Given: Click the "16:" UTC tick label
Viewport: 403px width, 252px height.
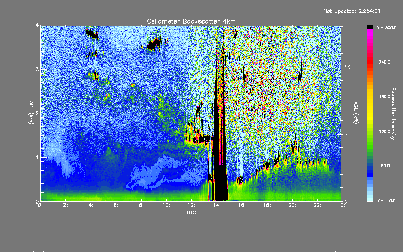Looking at the screenshot, I should pyautogui.click(x=242, y=205).
